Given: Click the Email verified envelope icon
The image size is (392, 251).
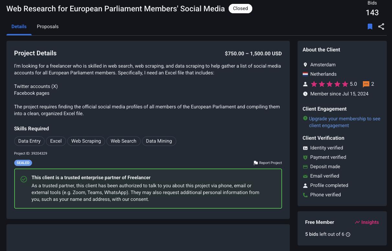Looking at the screenshot, I should 305,176.
